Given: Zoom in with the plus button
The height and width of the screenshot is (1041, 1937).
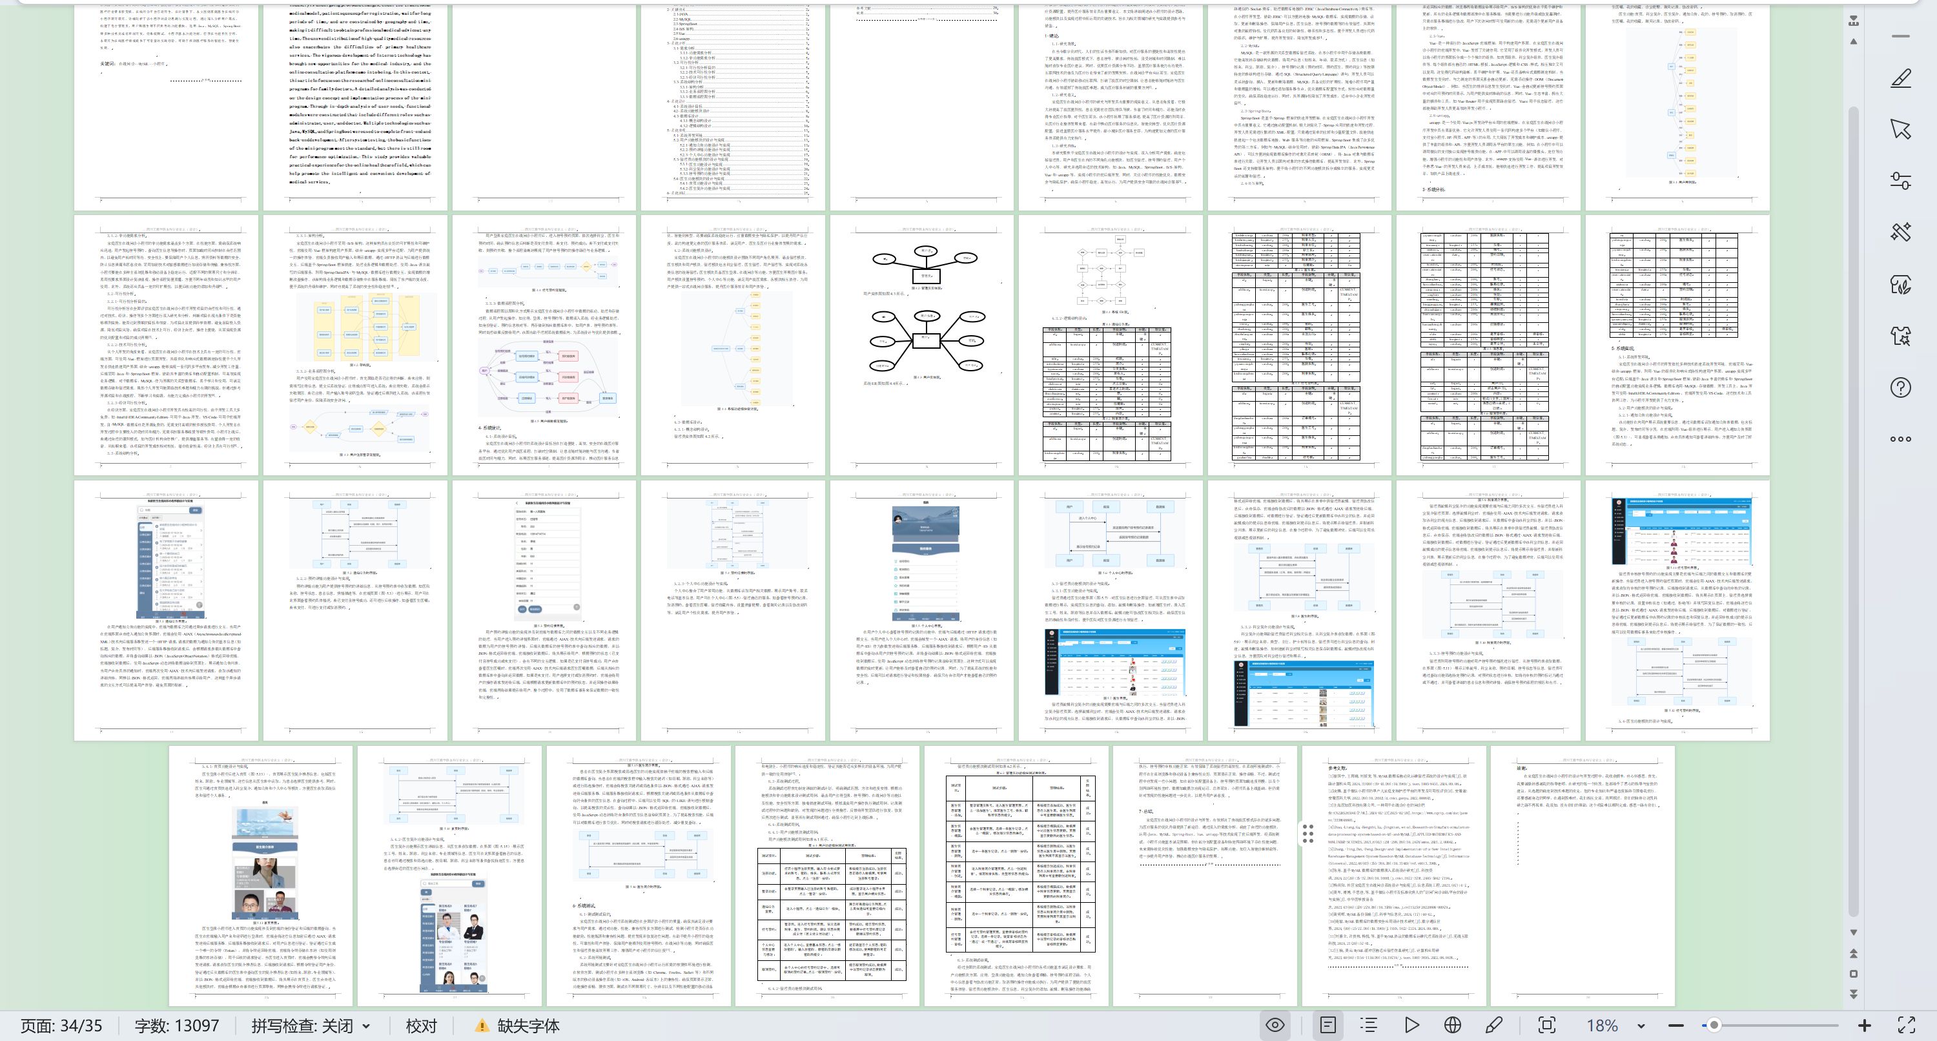Looking at the screenshot, I should pos(1864,1026).
